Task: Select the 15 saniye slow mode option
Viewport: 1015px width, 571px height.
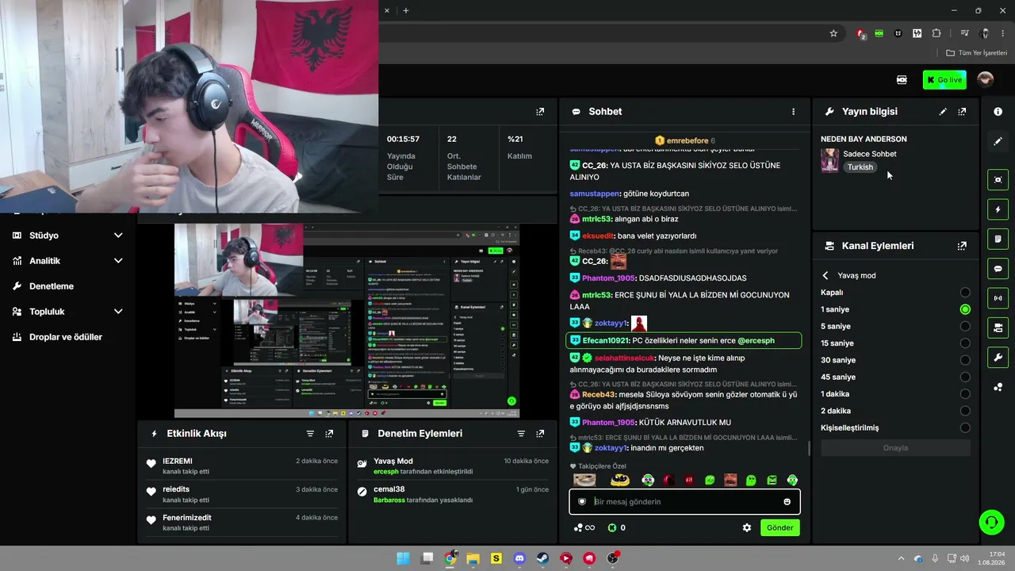Action: (x=965, y=343)
